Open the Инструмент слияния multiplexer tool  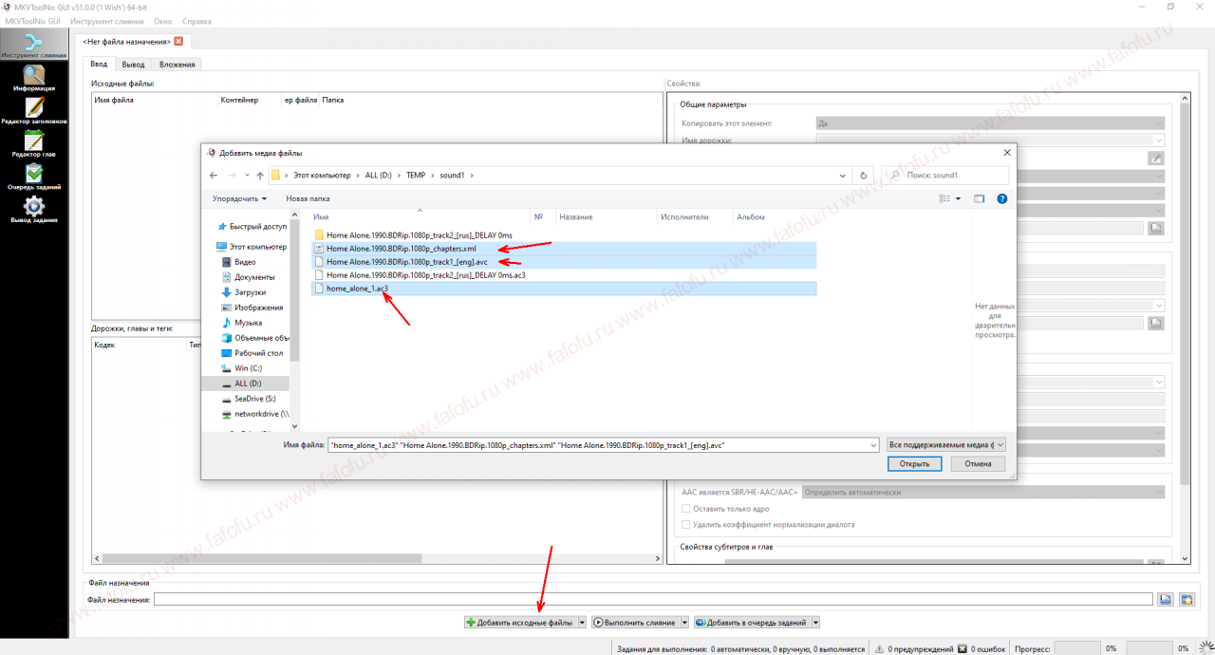point(34,45)
